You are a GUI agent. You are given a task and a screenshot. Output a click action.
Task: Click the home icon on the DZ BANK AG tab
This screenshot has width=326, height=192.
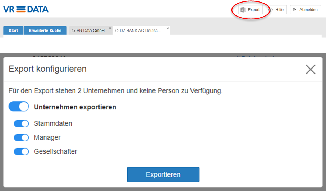coord(116,31)
